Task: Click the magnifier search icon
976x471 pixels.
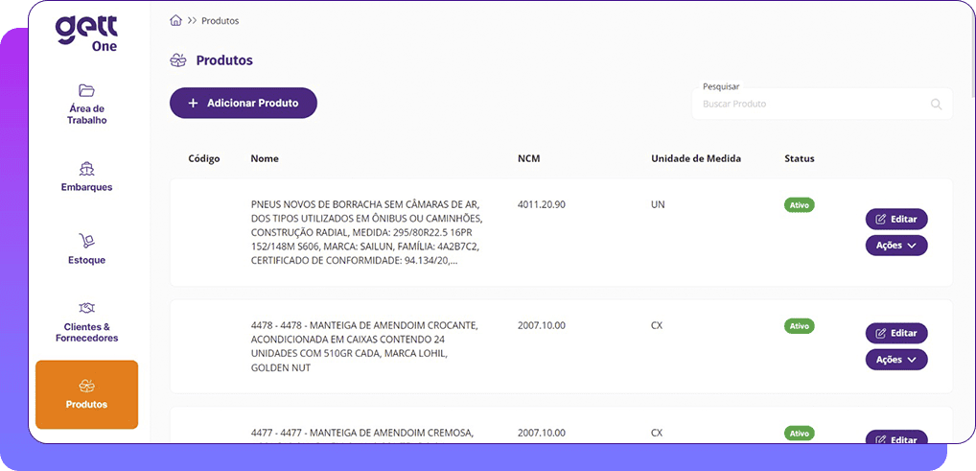Action: pos(936,104)
